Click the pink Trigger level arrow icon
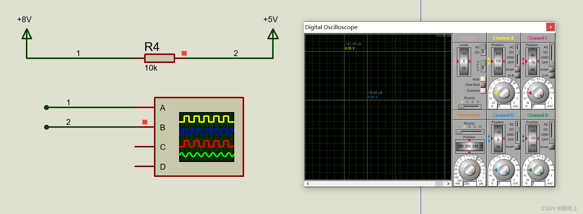Screen dimensions: 583x214 455,61
